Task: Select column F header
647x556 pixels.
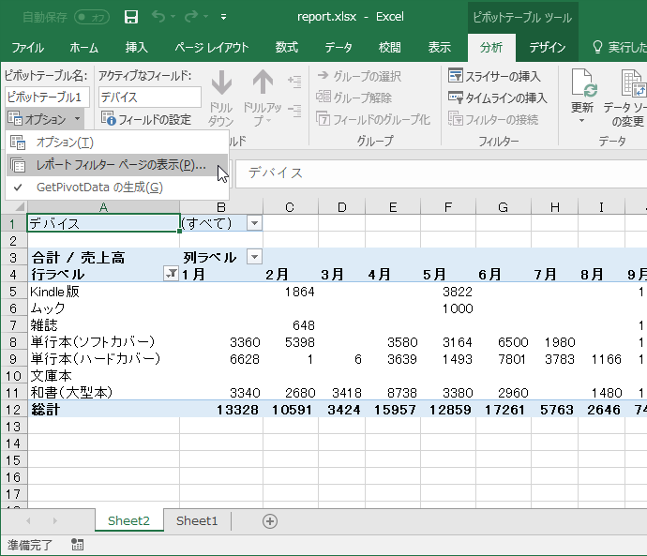Action: [x=447, y=207]
